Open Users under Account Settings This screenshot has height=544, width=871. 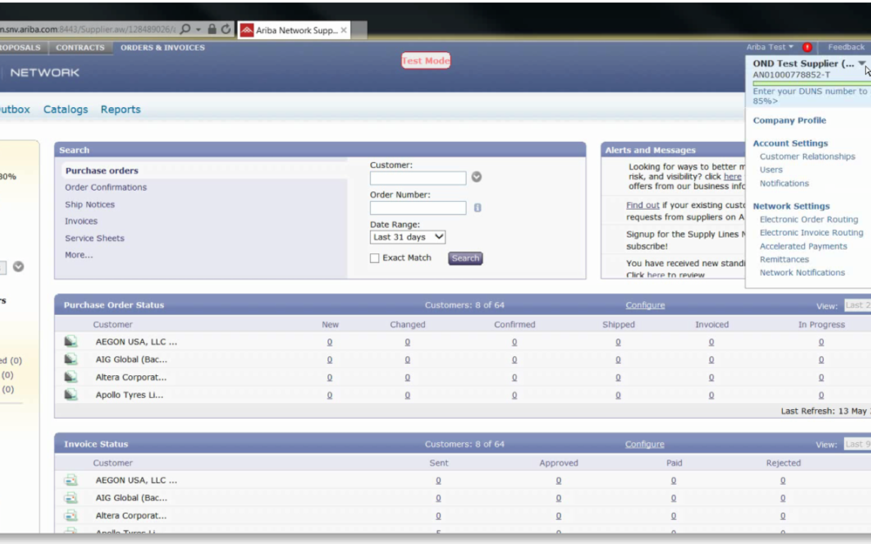pos(771,170)
